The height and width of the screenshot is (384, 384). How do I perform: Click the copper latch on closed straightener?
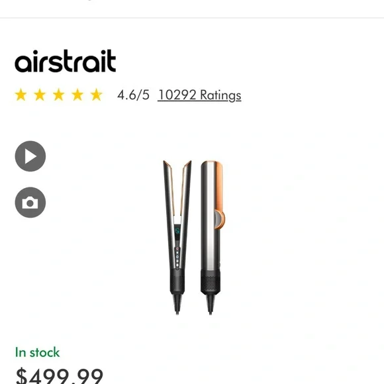click(219, 218)
